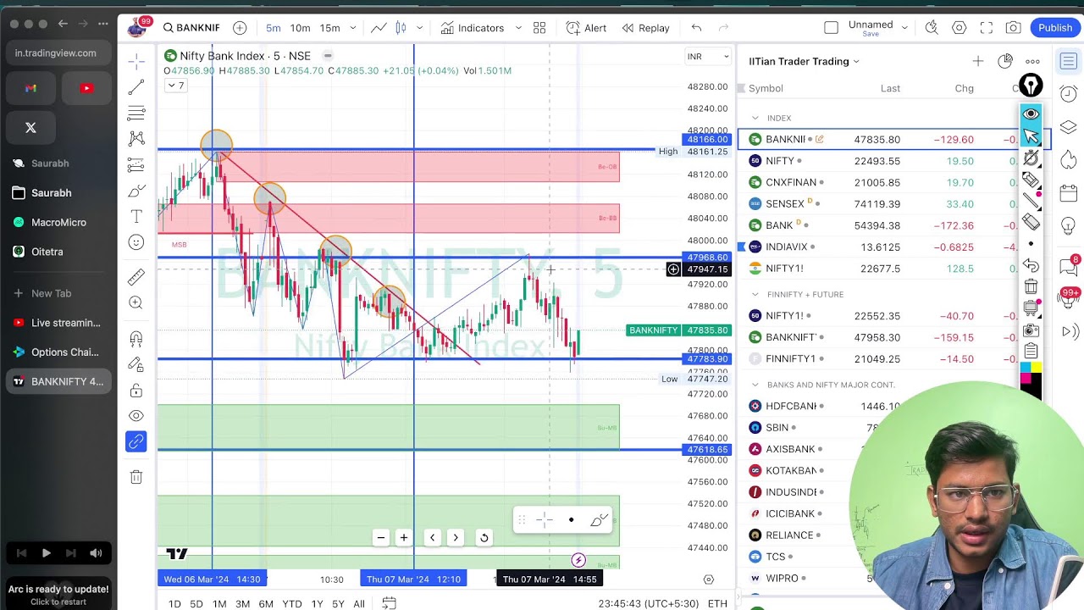The width and height of the screenshot is (1084, 610).
Task: Reset the chart view
Action: (484, 537)
